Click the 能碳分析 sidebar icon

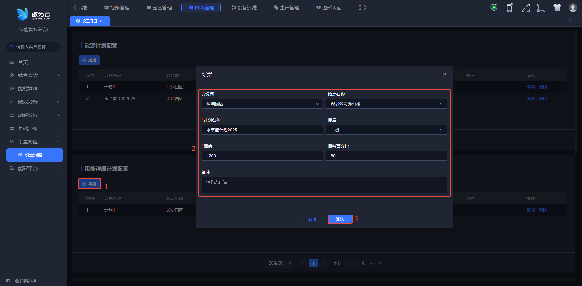[12, 115]
